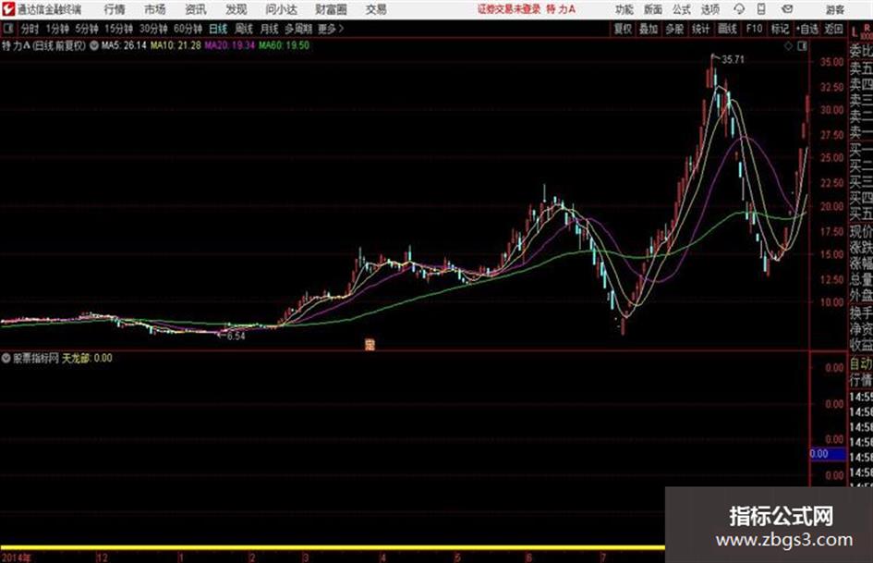The image size is (873, 563).
Task: Click the 画线 draw line toolbar button
Action: click(x=727, y=29)
